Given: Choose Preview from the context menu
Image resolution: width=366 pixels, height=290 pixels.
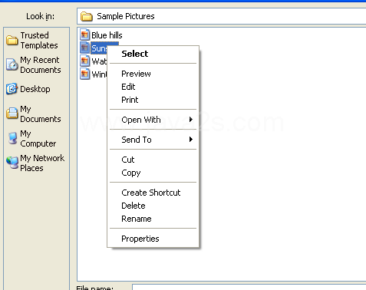Looking at the screenshot, I should coord(153,74).
